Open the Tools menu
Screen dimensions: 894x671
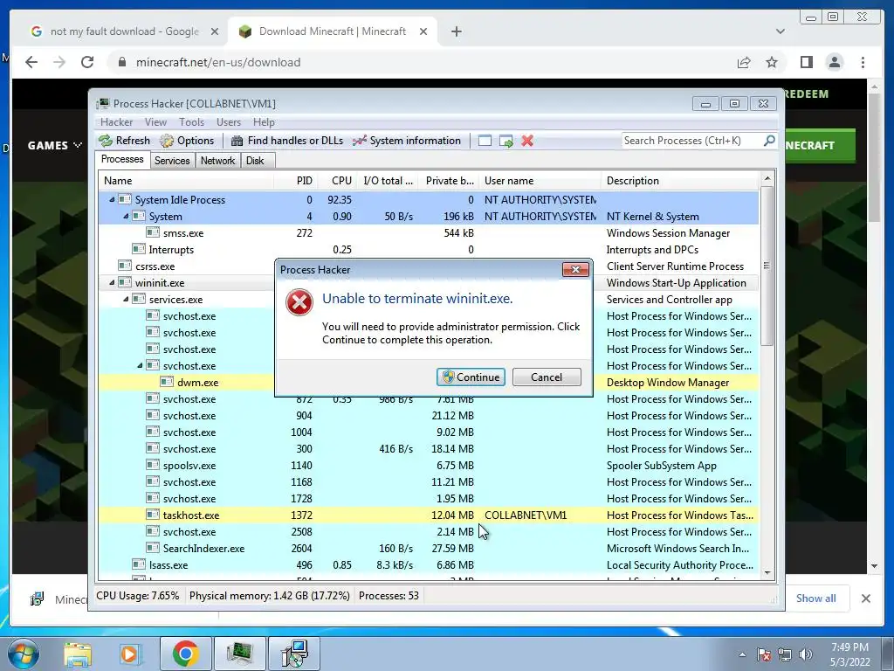(191, 122)
